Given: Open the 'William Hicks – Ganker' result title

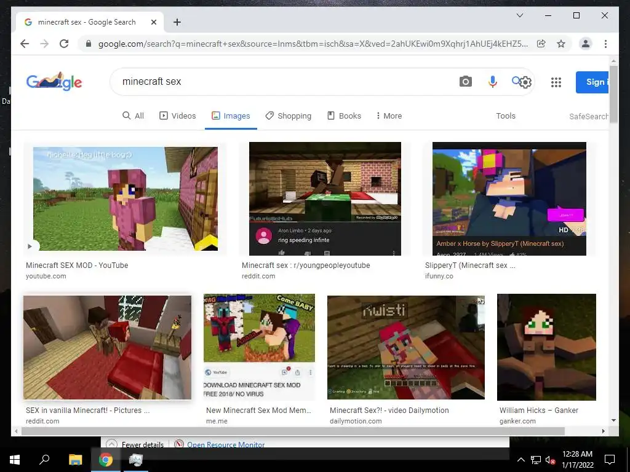Looking at the screenshot, I should click(539, 410).
